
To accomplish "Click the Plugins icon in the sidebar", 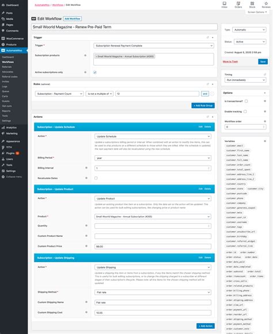I will [3, 153].
